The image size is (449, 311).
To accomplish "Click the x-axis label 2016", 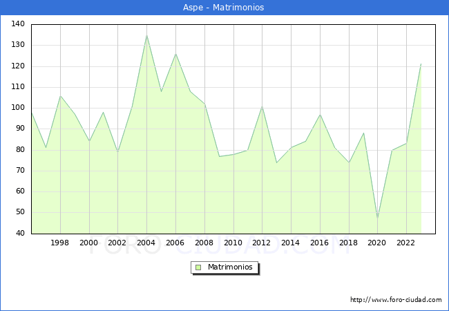I will pyautogui.click(x=319, y=243).
